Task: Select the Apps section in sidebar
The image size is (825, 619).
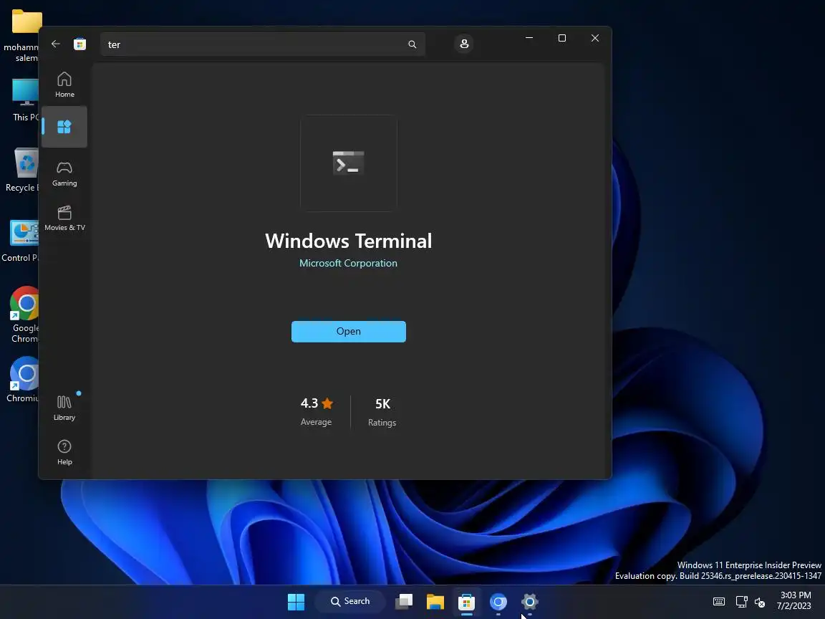Action: (x=64, y=127)
